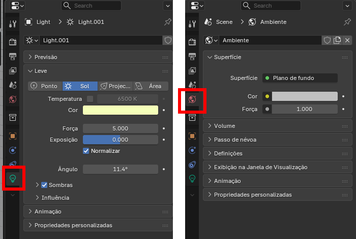Select Projec... spot light type
356x239 pixels.
tap(115, 86)
